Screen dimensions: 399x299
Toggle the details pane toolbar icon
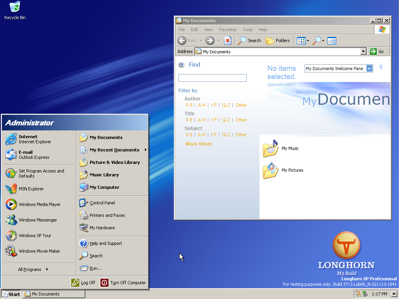(x=332, y=40)
